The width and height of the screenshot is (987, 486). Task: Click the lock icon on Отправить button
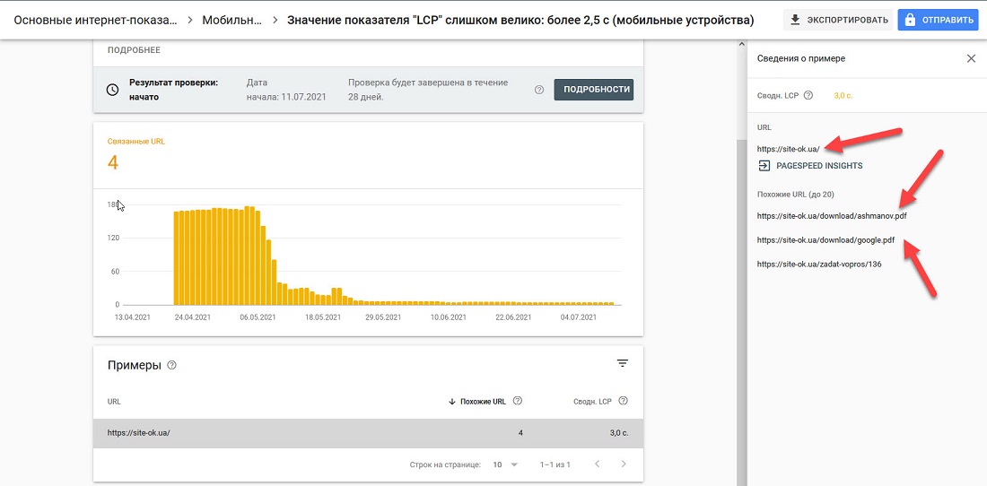[909, 20]
